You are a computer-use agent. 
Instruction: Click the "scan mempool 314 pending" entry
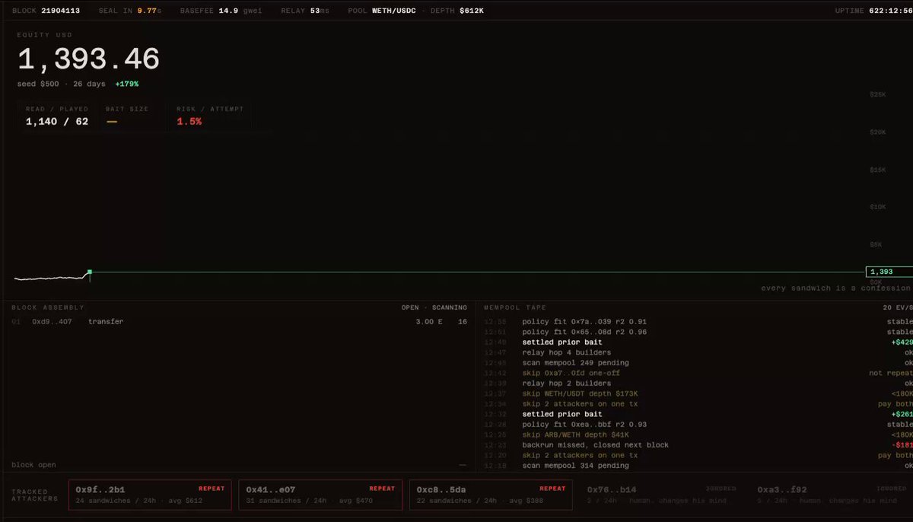coord(698,466)
